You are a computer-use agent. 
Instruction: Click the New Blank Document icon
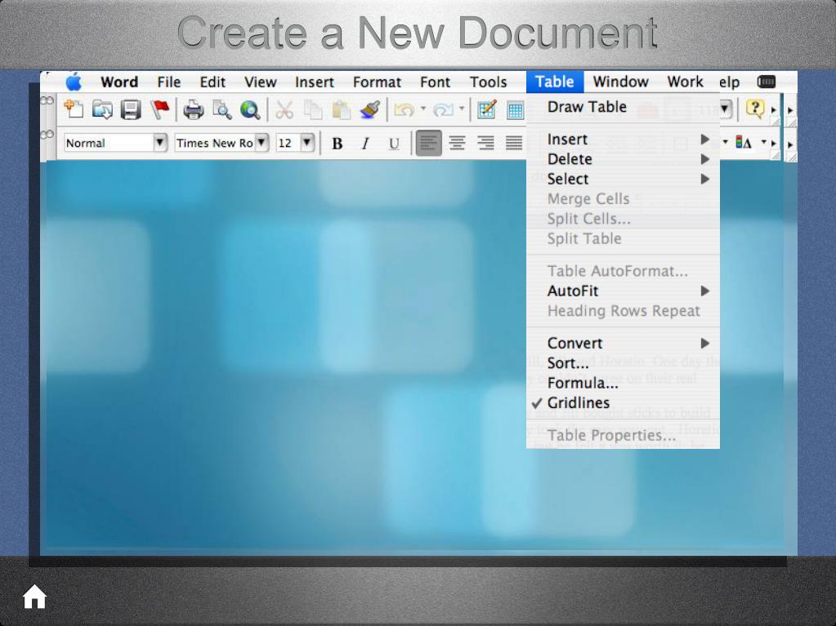tap(74, 109)
